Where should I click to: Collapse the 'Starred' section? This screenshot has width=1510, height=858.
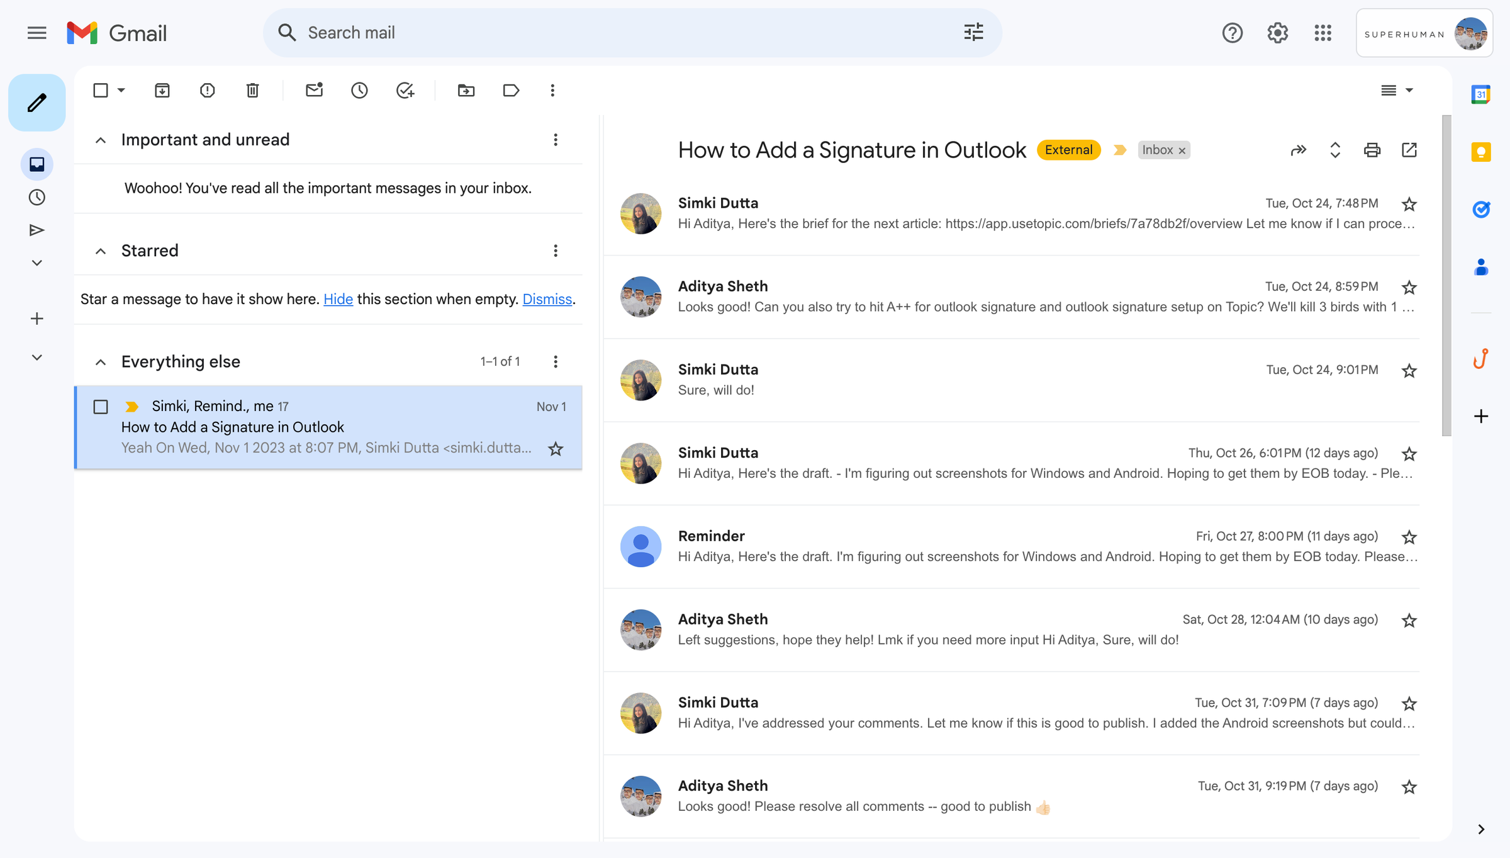101,251
